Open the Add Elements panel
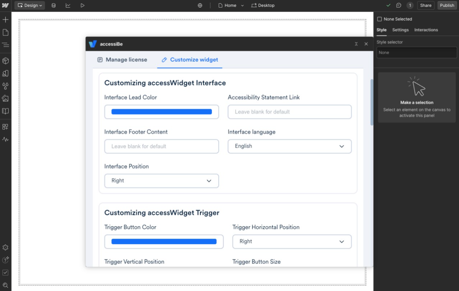This screenshot has width=459, height=291. (5, 19)
